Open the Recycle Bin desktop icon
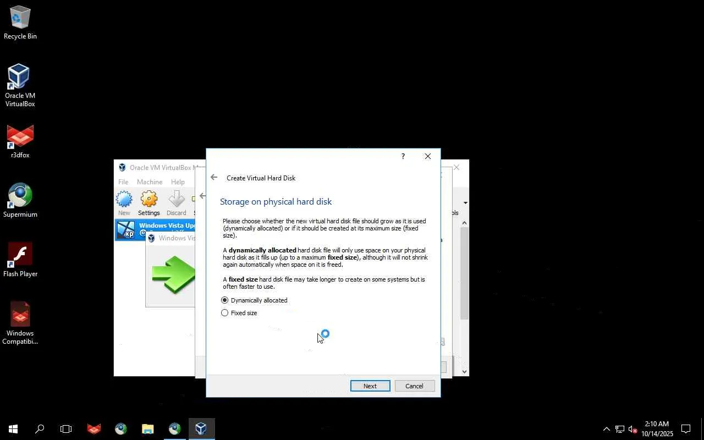Image resolution: width=704 pixels, height=440 pixels. [20, 23]
